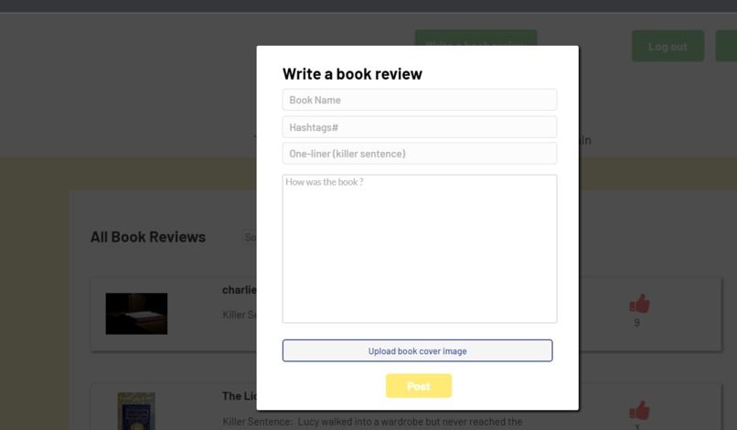
Task: Click the Book Name input field
Action: 420,100
